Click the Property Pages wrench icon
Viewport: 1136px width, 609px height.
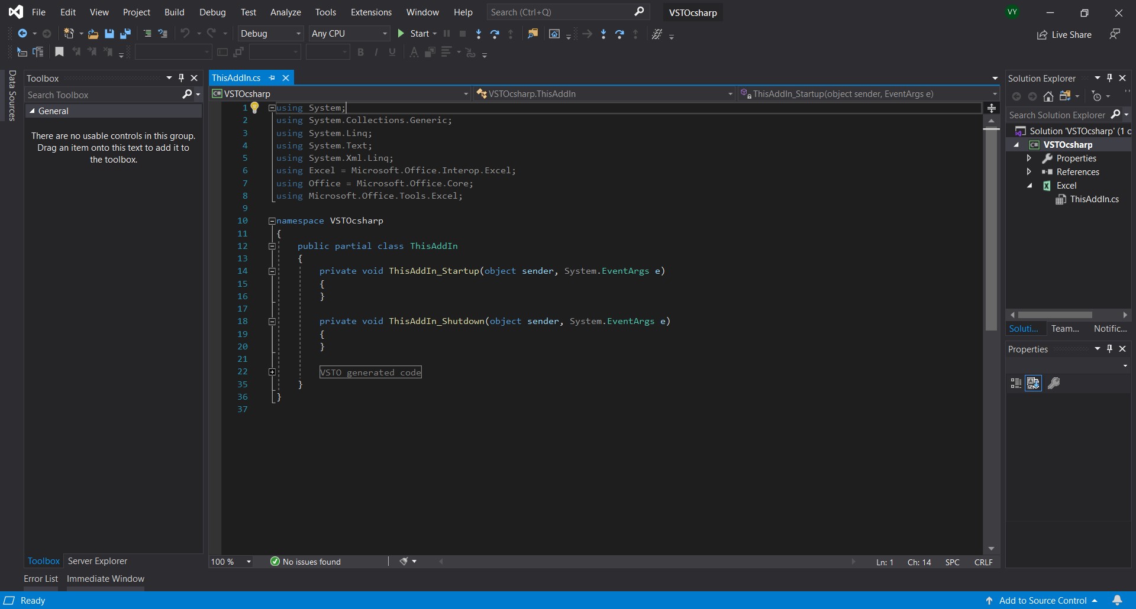click(1054, 383)
